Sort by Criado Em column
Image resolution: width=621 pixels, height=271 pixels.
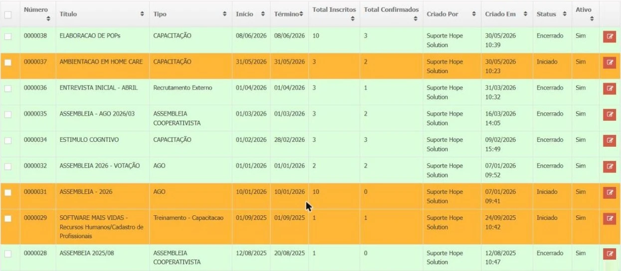pyautogui.click(x=507, y=14)
